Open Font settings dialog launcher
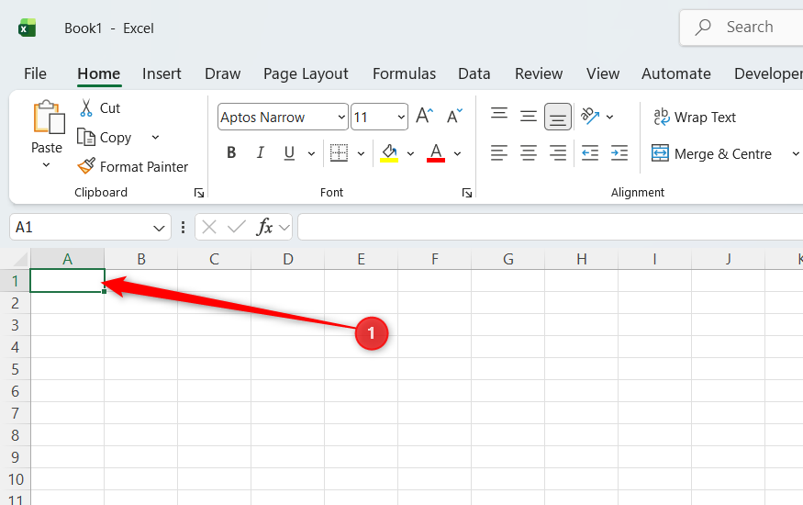The width and height of the screenshot is (803, 505). click(x=466, y=193)
